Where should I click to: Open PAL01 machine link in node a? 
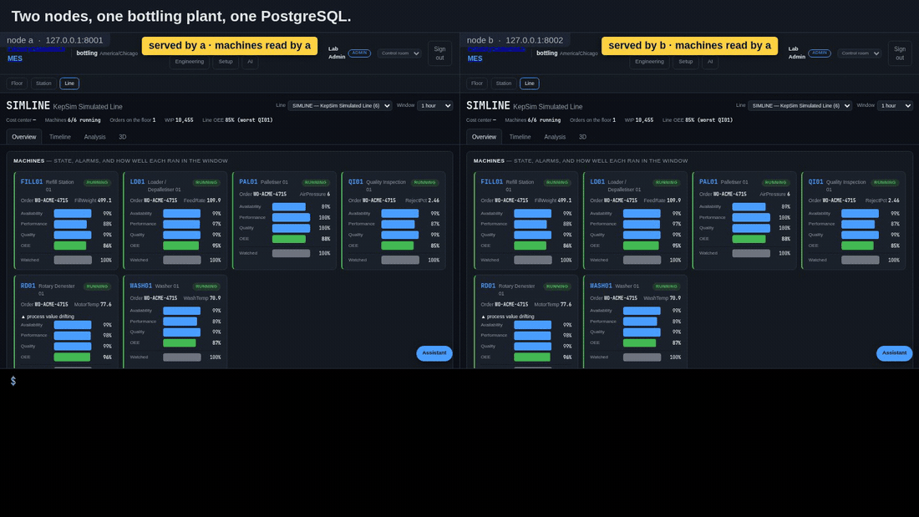(248, 182)
